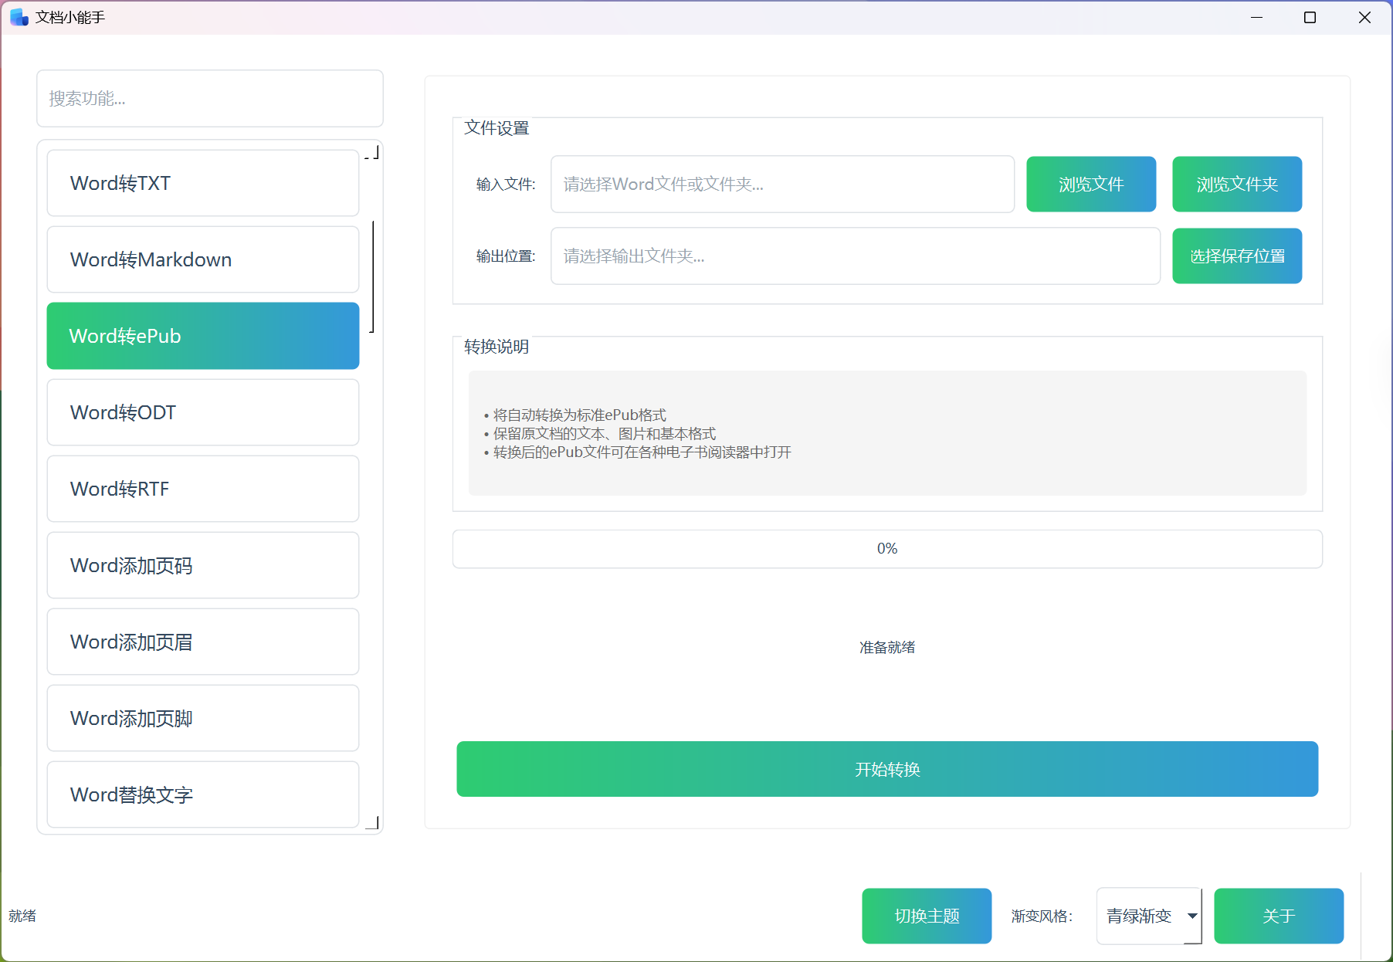
Task: Select the Word转ODT conversion function
Action: point(202,412)
